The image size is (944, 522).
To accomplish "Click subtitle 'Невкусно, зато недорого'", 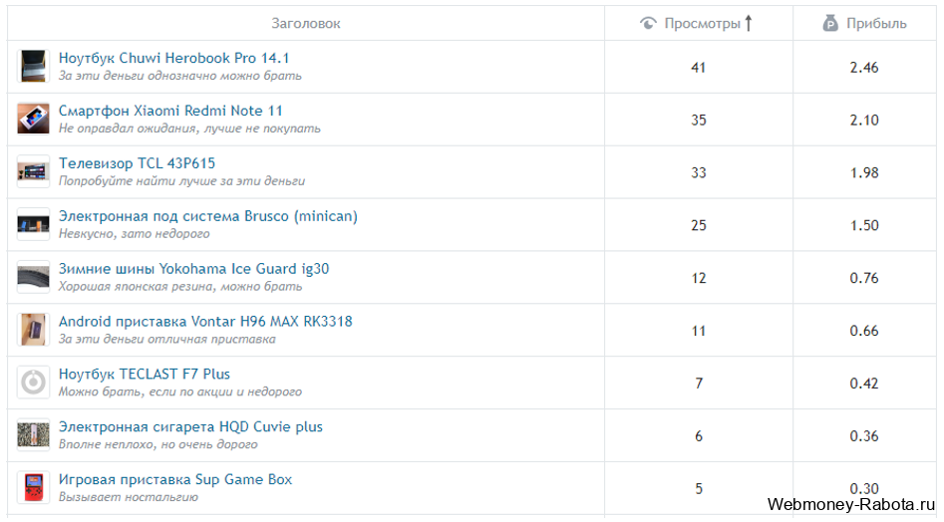I will point(135,234).
